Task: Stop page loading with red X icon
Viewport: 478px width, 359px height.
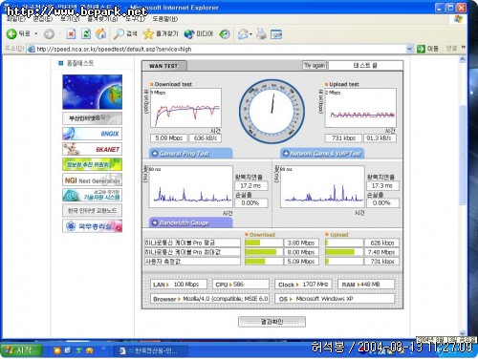Action: [71, 33]
